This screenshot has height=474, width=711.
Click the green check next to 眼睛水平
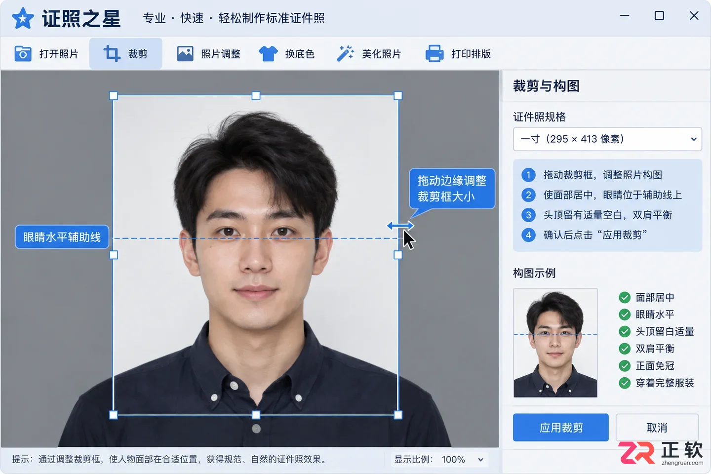coord(625,315)
